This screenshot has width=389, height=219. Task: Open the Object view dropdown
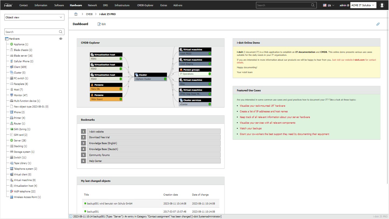(35, 17)
